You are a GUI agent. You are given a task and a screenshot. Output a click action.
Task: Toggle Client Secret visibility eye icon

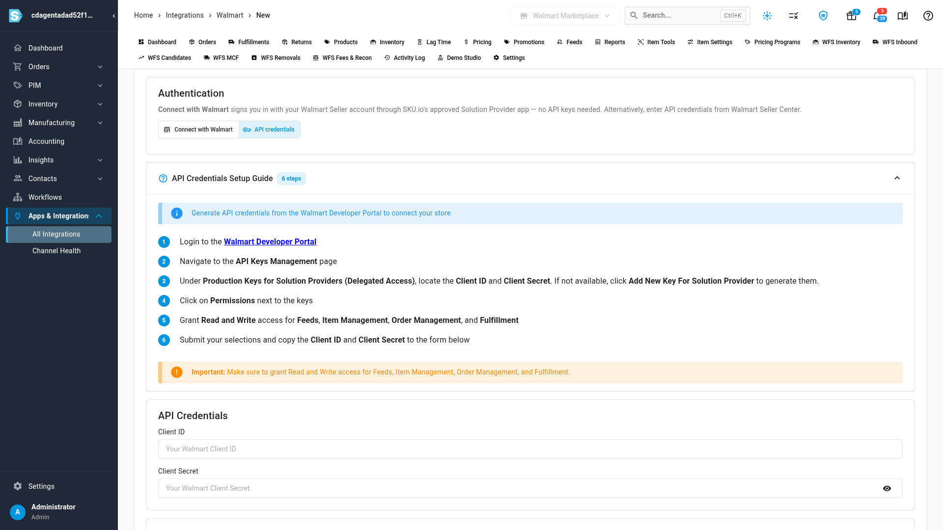(887, 488)
